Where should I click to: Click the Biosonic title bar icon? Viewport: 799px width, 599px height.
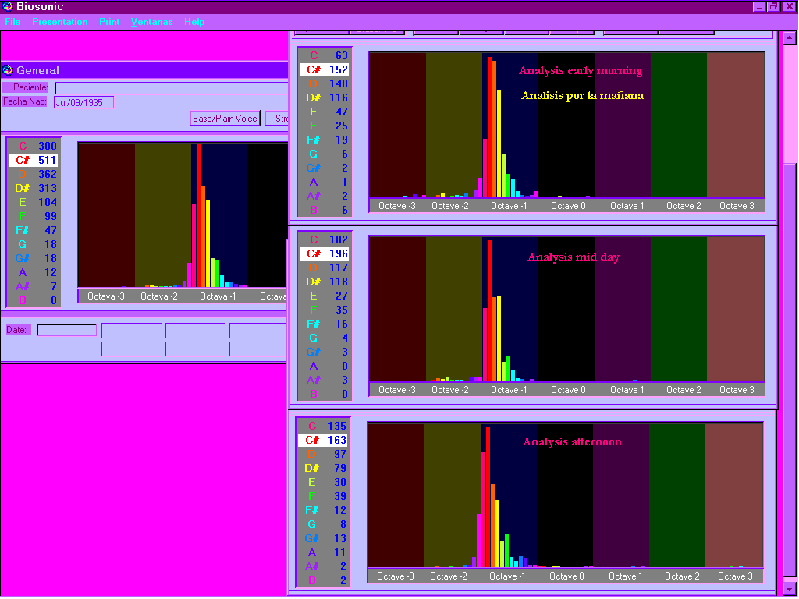pos(8,7)
